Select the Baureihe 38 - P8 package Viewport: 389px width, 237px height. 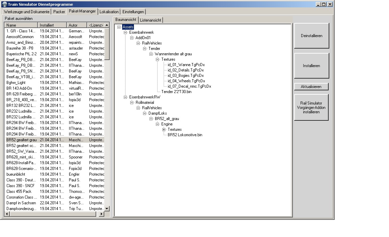click(55, 48)
